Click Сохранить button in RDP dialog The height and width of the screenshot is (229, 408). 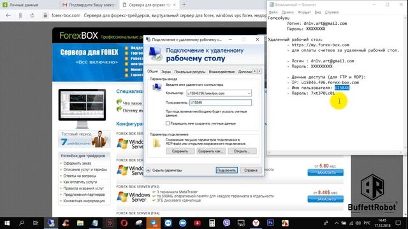coord(180,151)
